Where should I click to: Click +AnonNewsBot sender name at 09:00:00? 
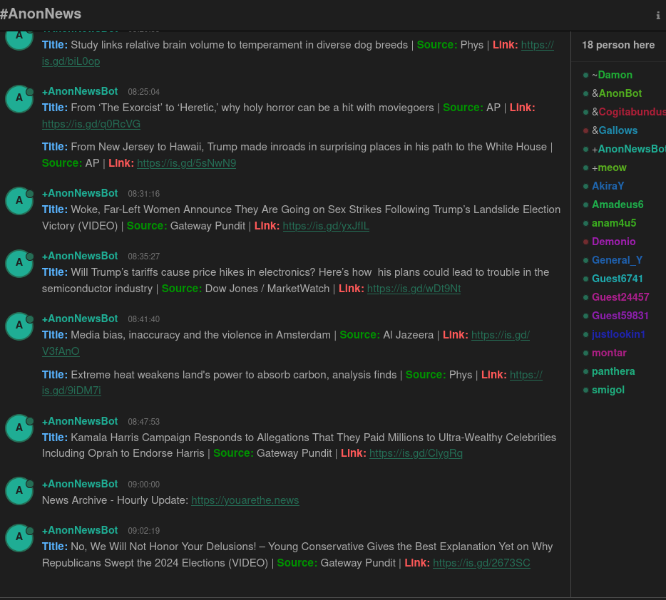pyautogui.click(x=80, y=484)
